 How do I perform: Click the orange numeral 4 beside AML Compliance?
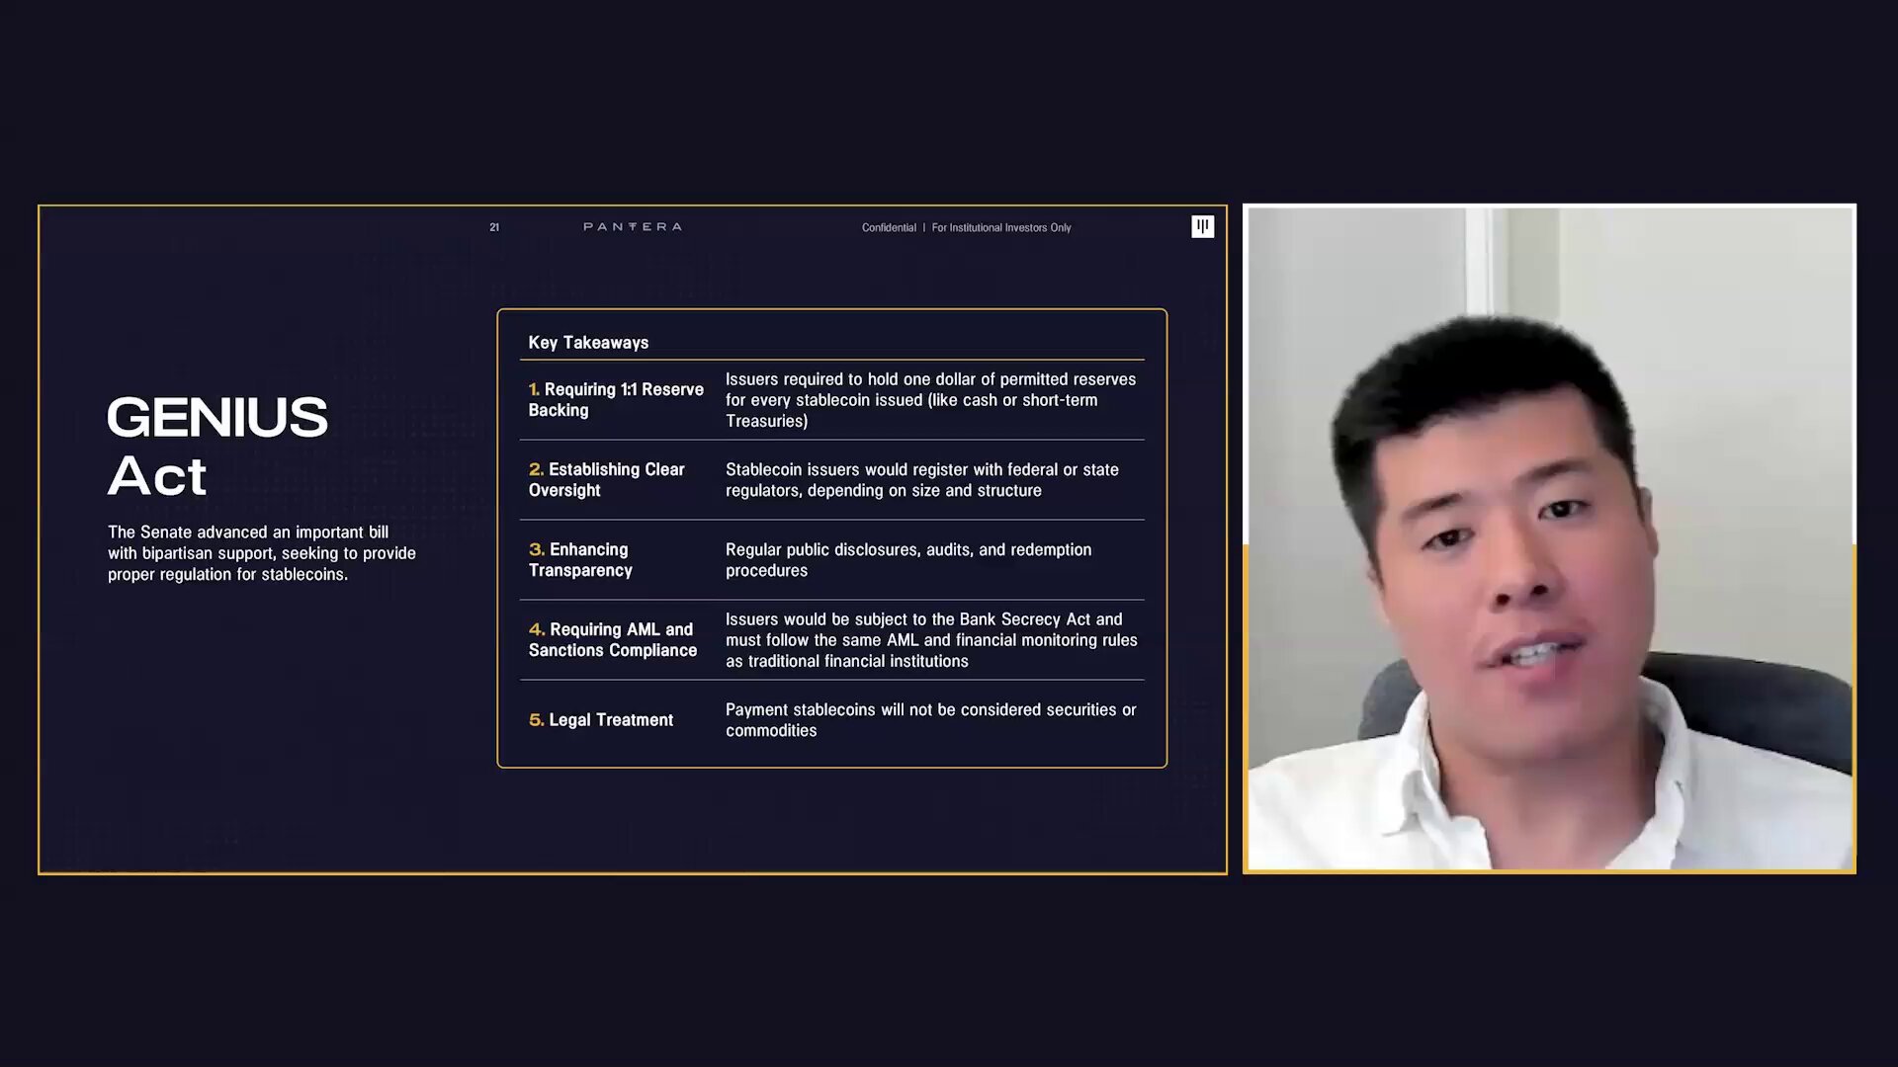click(535, 629)
